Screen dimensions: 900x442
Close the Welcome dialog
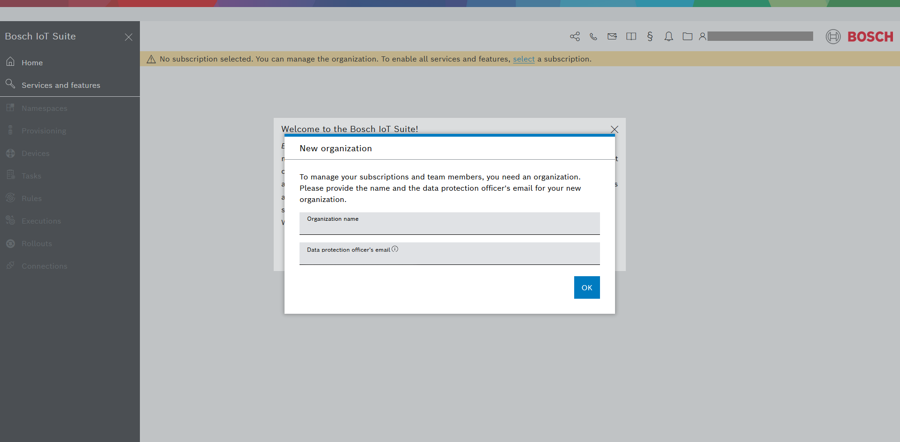point(614,129)
